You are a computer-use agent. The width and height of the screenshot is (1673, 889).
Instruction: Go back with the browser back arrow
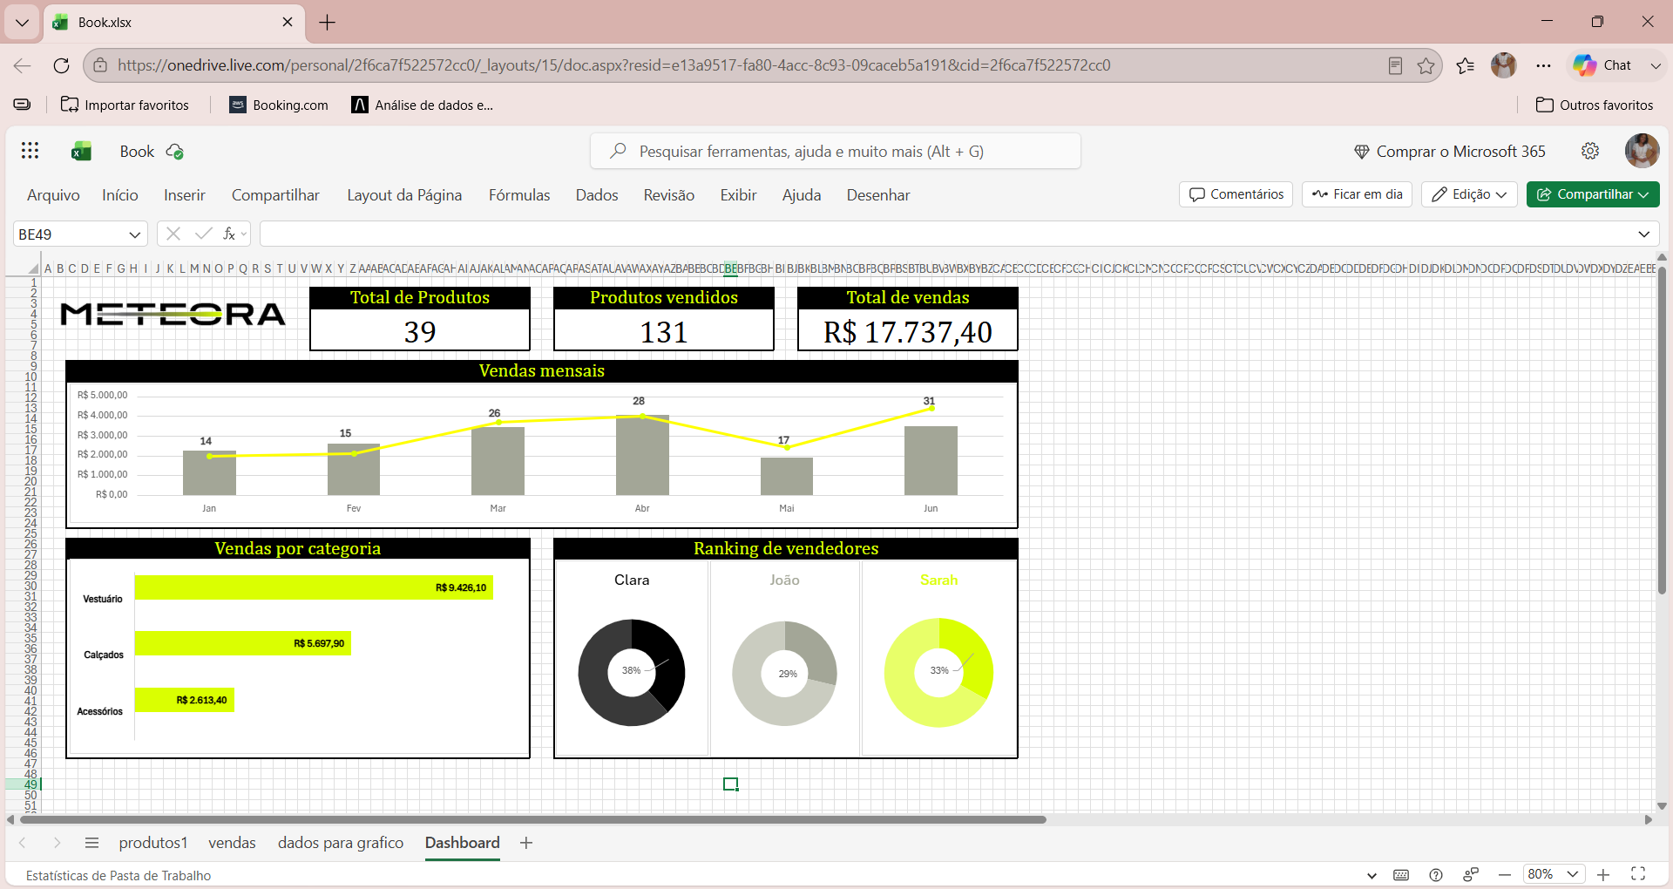23,65
